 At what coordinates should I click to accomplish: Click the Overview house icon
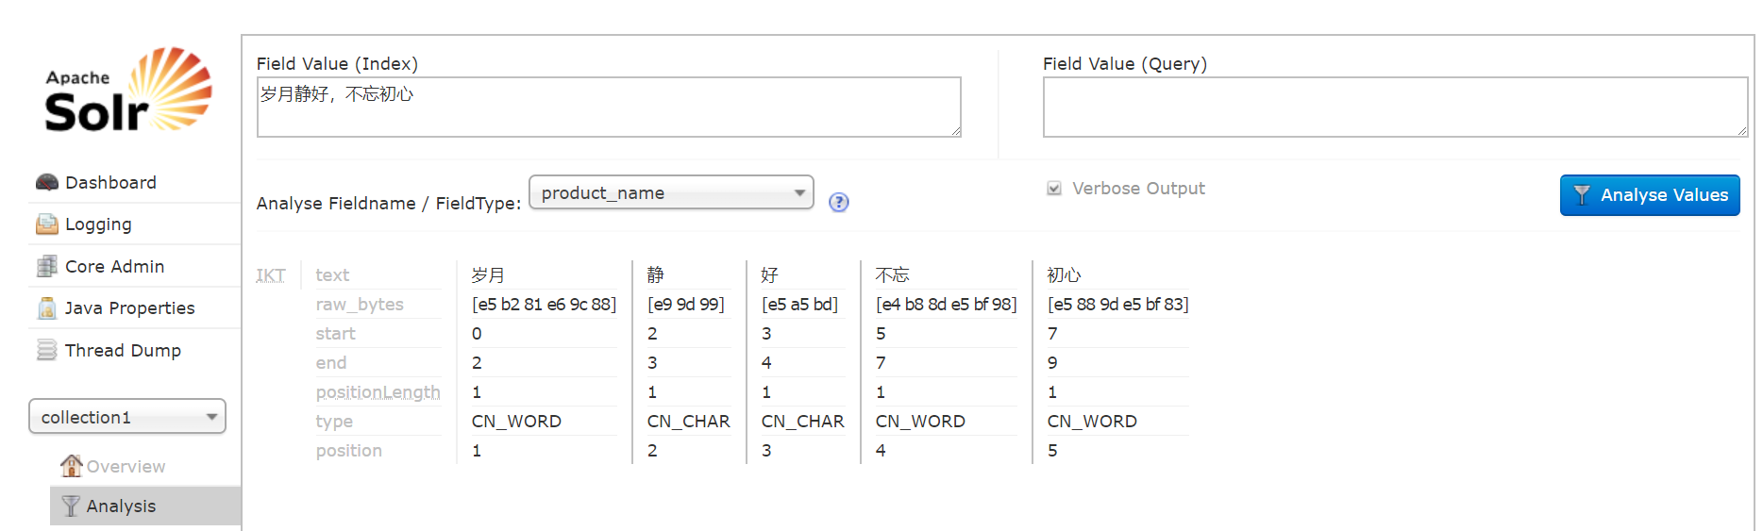[71, 466]
